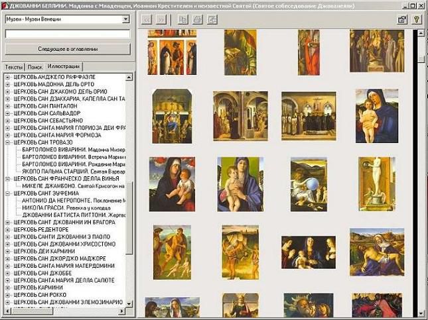The image size is (428, 320).
Task: Switch to the Тексты tab
Action: (x=13, y=67)
